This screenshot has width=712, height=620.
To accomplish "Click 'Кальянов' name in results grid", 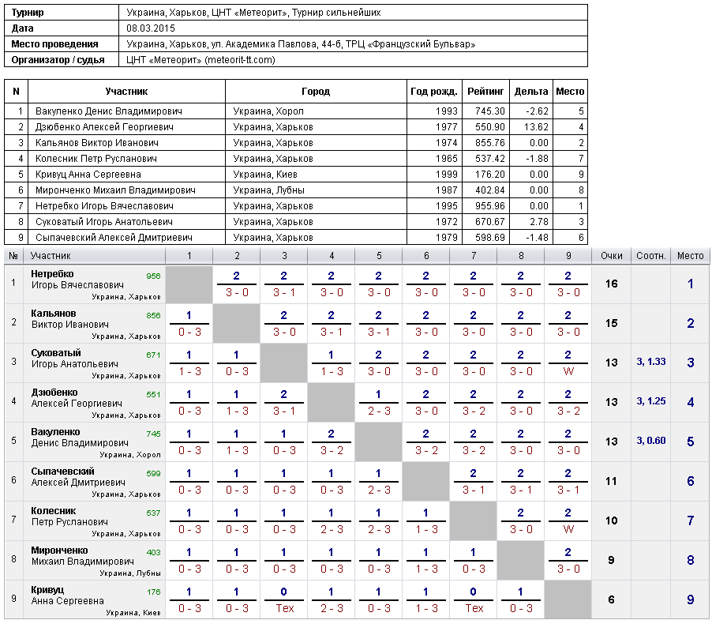I will (54, 314).
